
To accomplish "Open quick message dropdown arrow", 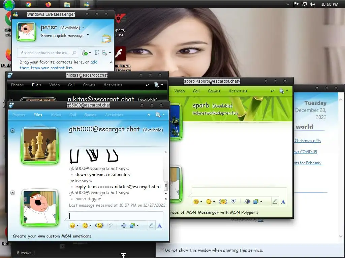I will coord(88,35).
